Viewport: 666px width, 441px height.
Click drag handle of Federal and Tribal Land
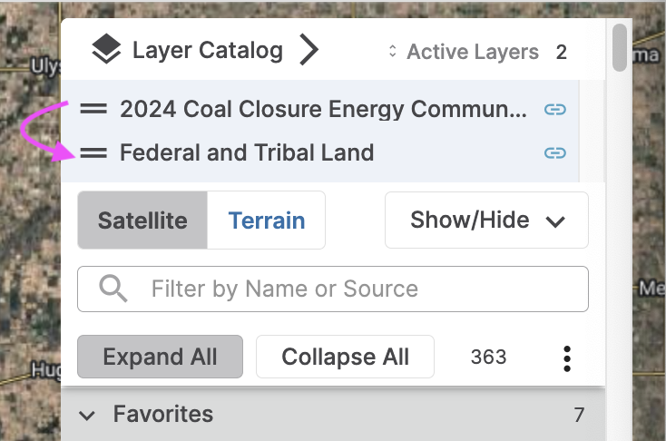click(93, 152)
